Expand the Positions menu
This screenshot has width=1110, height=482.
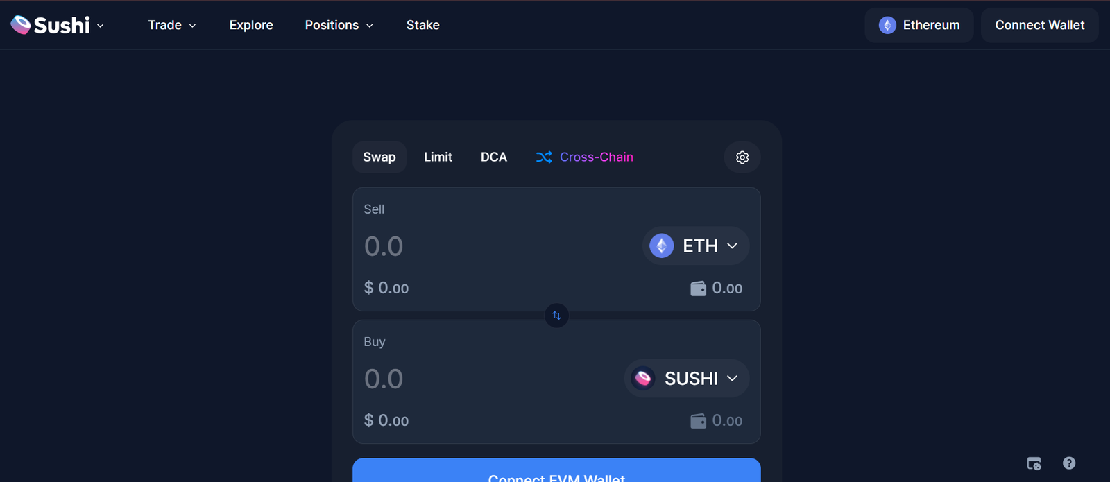(339, 25)
